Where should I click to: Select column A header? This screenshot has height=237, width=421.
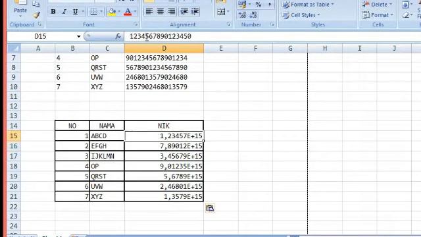click(38, 49)
